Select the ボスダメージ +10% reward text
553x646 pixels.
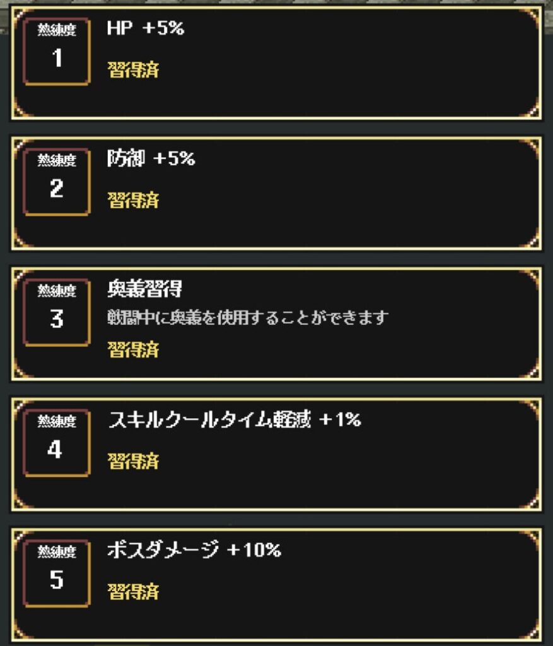pyautogui.click(x=194, y=550)
